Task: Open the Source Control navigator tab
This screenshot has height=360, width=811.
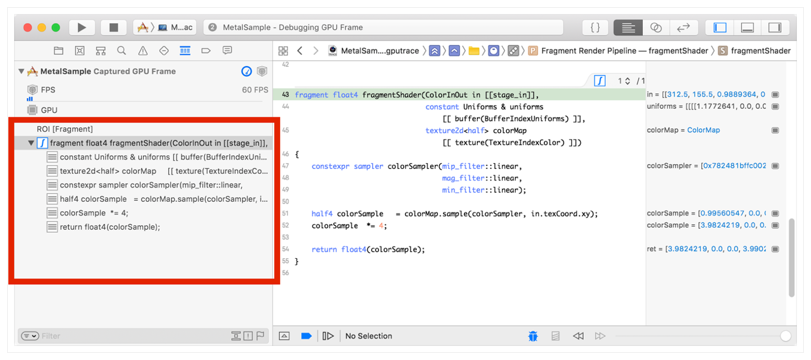Action: 79,51
